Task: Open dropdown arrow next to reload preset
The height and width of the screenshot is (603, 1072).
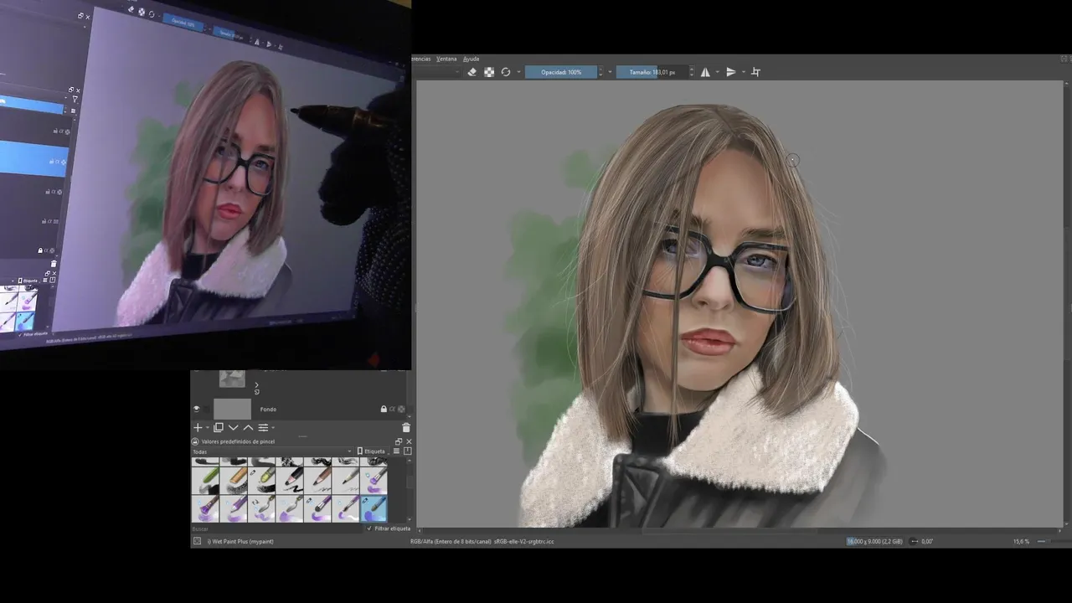Action: 518,72
